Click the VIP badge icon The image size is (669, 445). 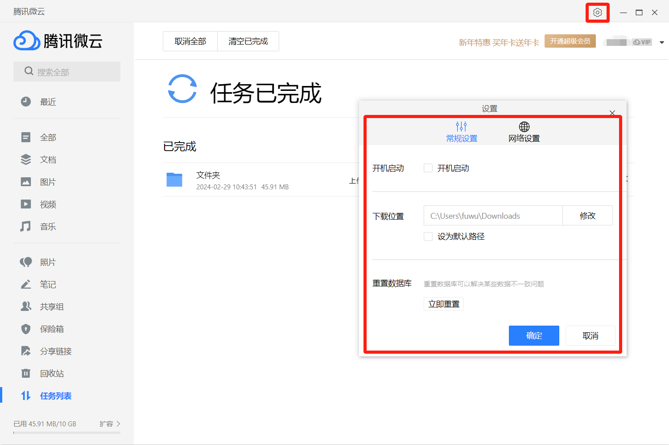[642, 42]
